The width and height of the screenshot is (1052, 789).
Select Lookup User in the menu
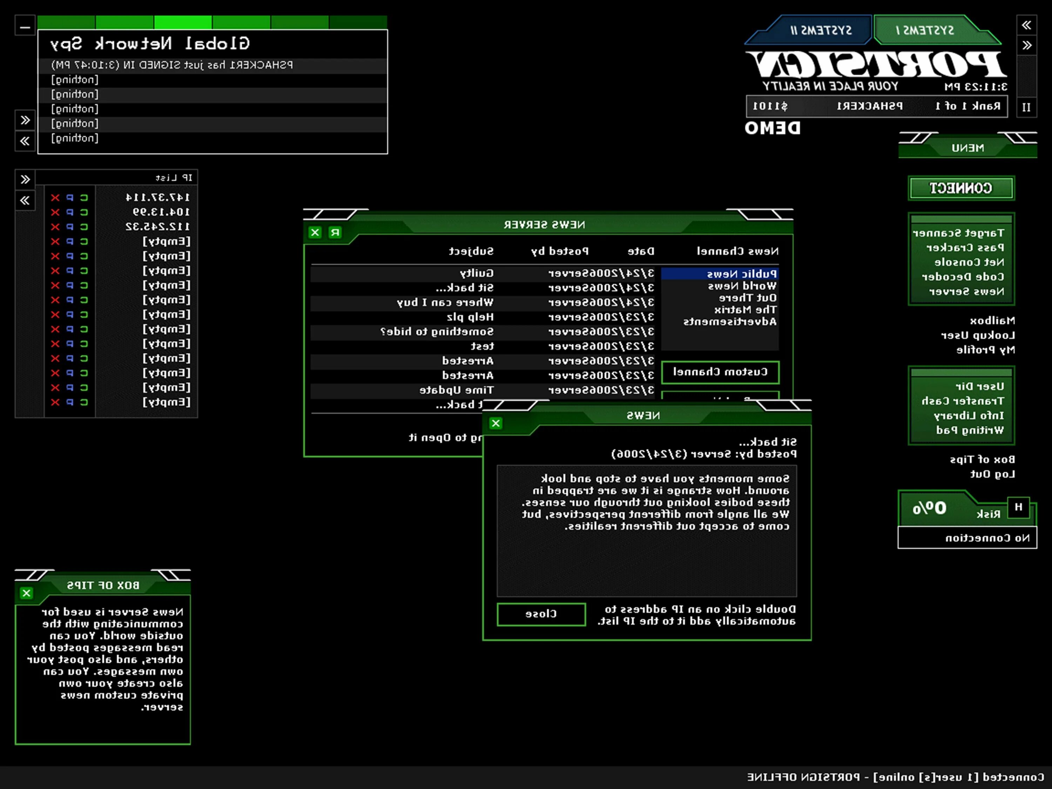point(978,335)
